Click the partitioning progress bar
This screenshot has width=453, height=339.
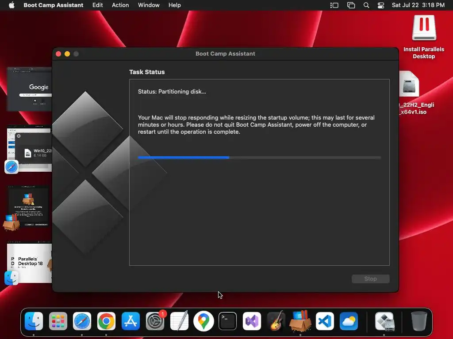(259, 158)
